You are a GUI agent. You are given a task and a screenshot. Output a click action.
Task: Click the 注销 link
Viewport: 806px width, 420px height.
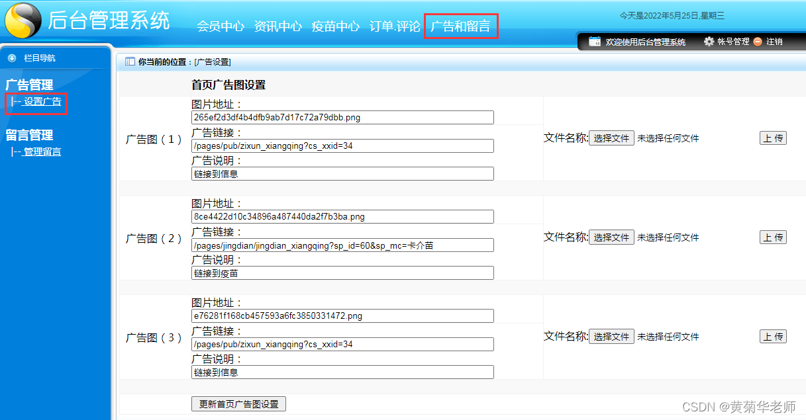(x=774, y=42)
